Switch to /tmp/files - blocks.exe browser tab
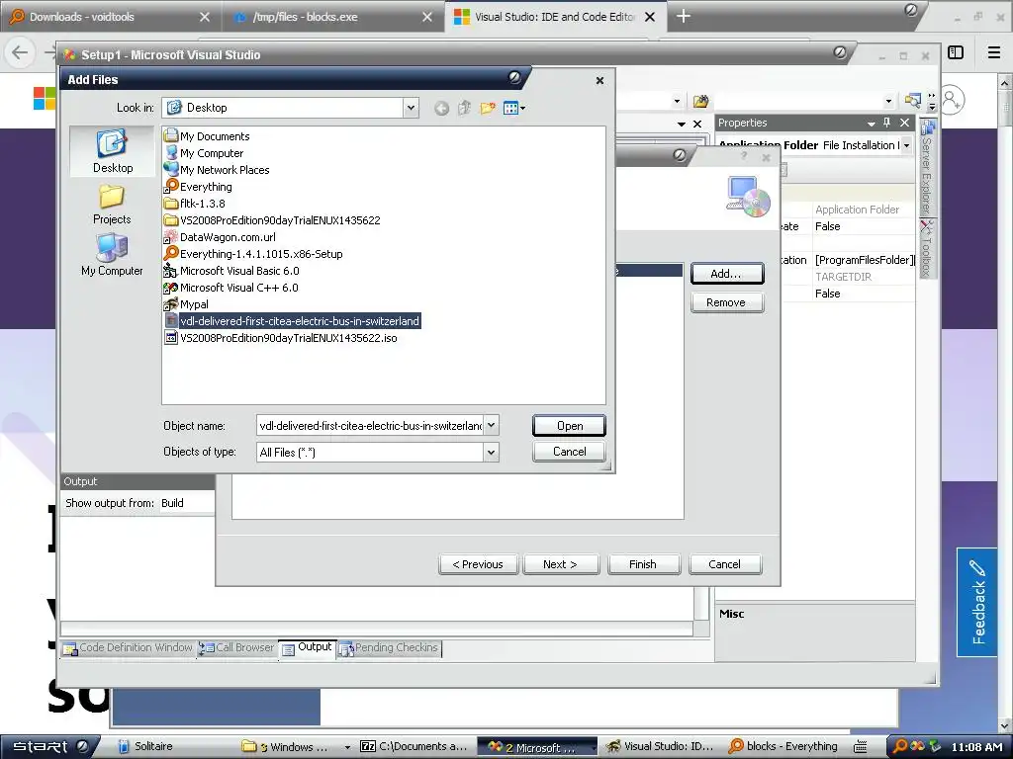 coord(331,17)
